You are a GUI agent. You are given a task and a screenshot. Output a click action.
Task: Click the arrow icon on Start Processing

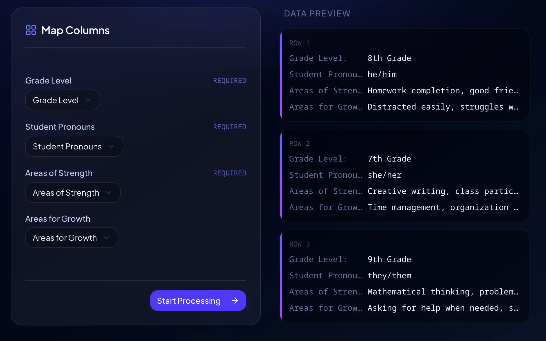(234, 301)
